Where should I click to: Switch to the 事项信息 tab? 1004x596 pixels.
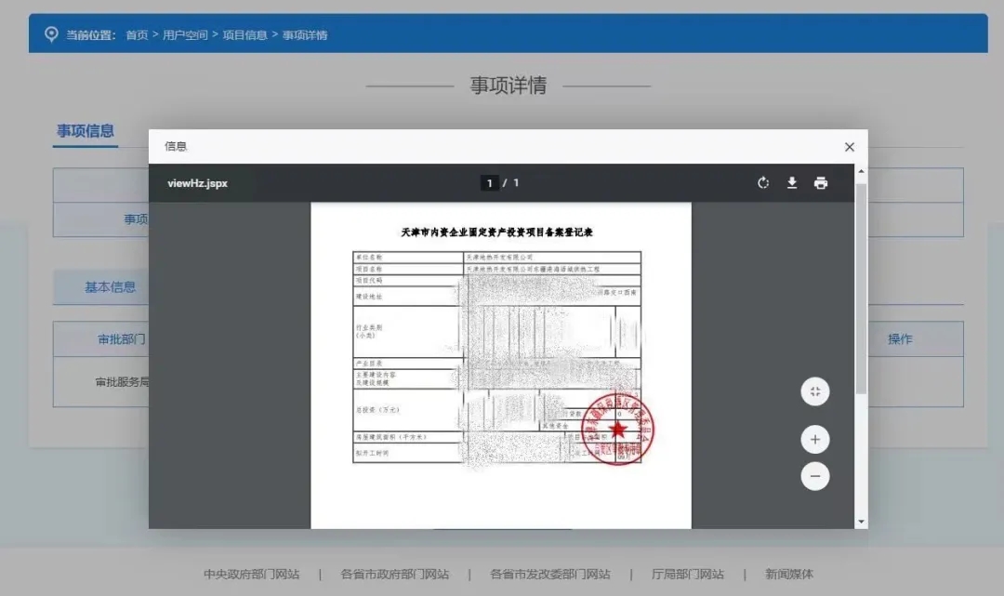86,131
